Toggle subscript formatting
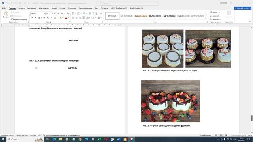 (48, 18)
